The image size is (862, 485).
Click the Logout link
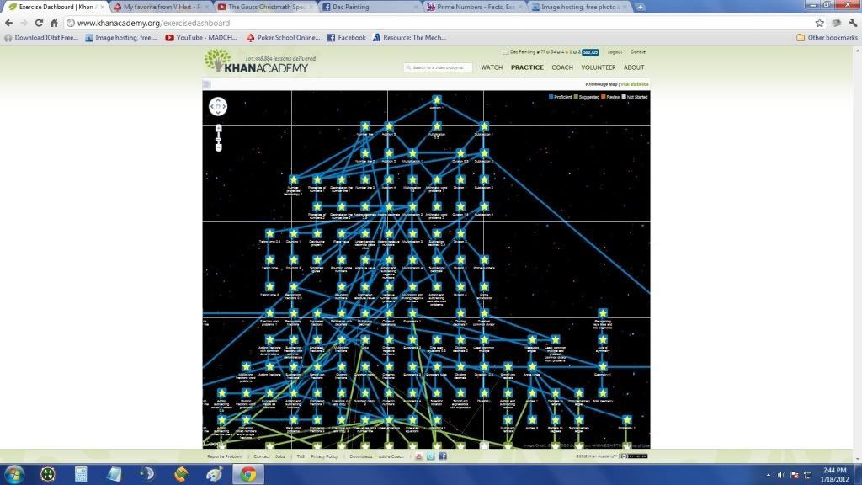615,51
